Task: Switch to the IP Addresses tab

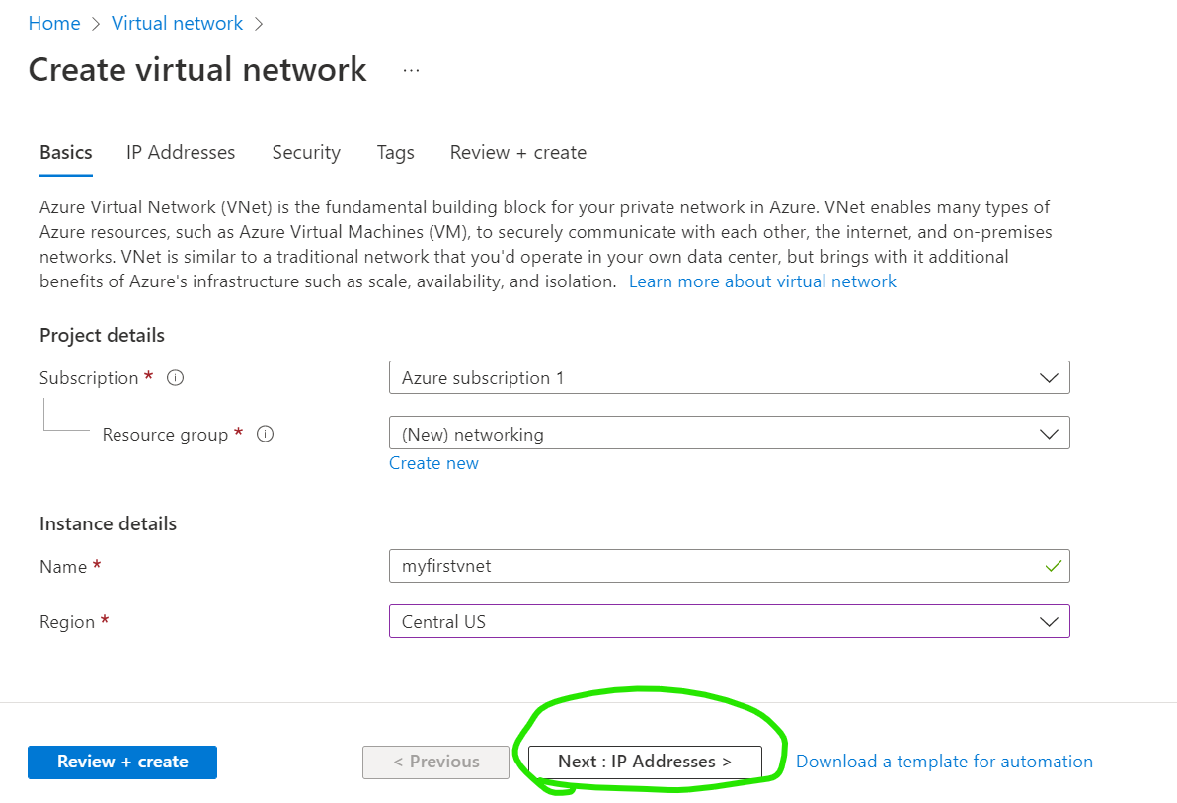Action: [x=180, y=152]
